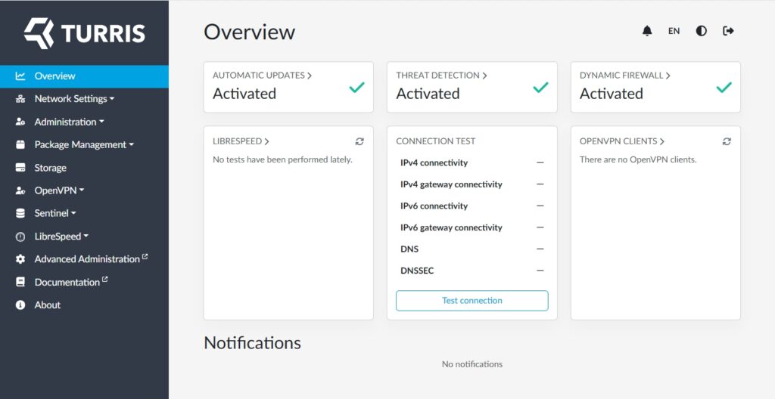Refresh the LibreSpeed card results
Screen dimensions: 775x399
[x=359, y=141]
